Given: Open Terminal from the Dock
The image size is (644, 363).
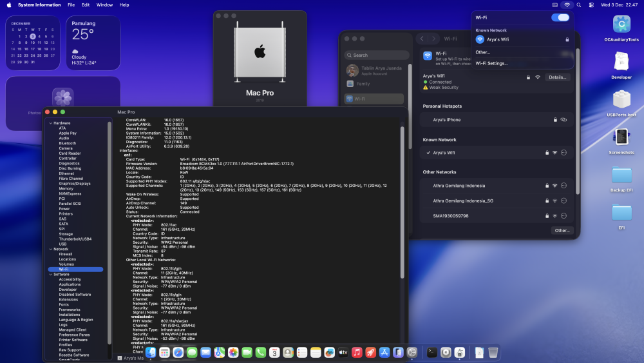Looking at the screenshot, I should (x=432, y=352).
